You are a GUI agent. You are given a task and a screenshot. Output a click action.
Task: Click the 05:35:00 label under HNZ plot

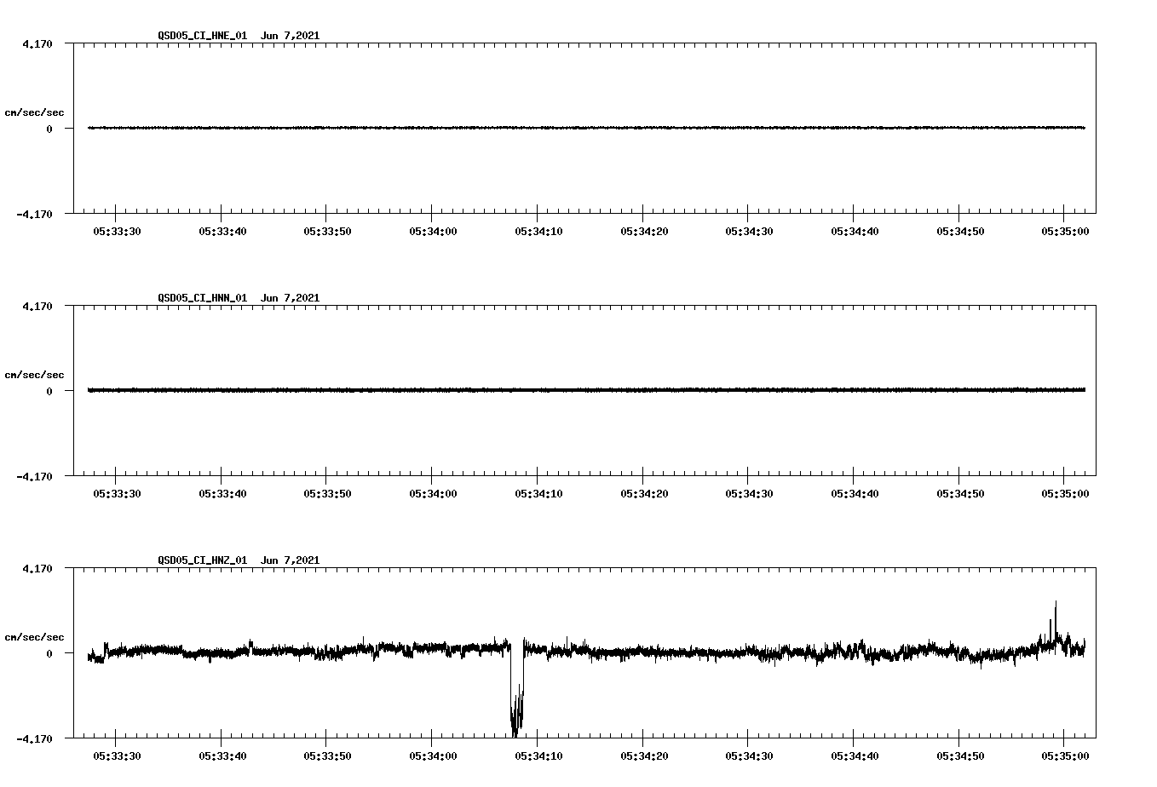pyautogui.click(x=1066, y=756)
